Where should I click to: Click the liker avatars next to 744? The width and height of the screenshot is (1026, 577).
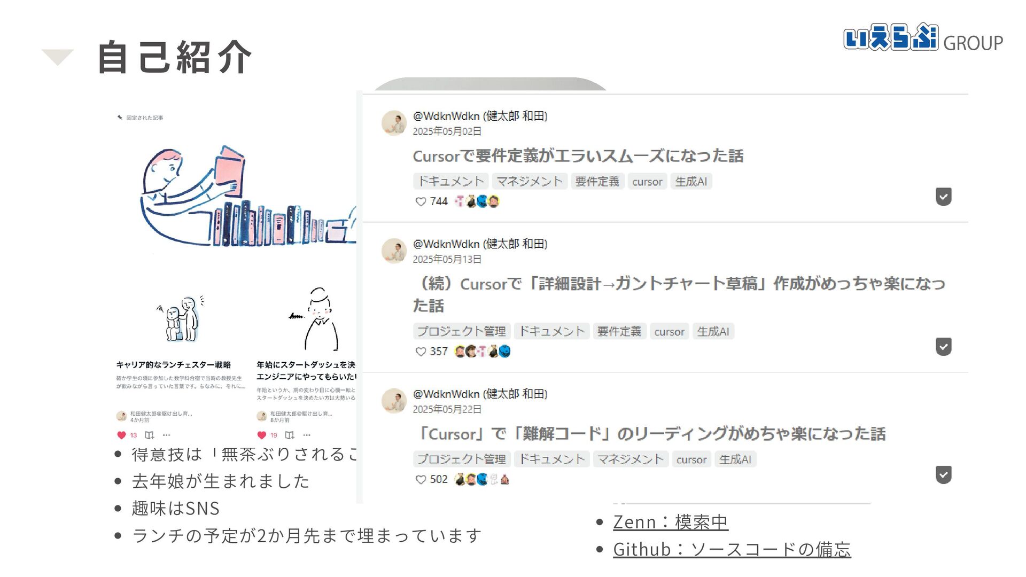[x=477, y=201]
